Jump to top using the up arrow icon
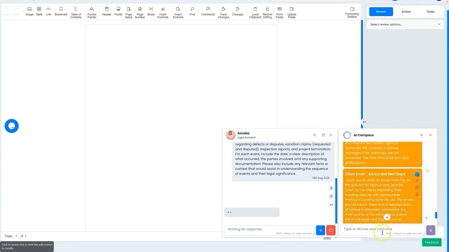This screenshot has width=449, height=252. click(x=427, y=218)
